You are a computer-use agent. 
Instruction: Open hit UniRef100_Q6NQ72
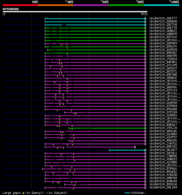click(x=163, y=31)
